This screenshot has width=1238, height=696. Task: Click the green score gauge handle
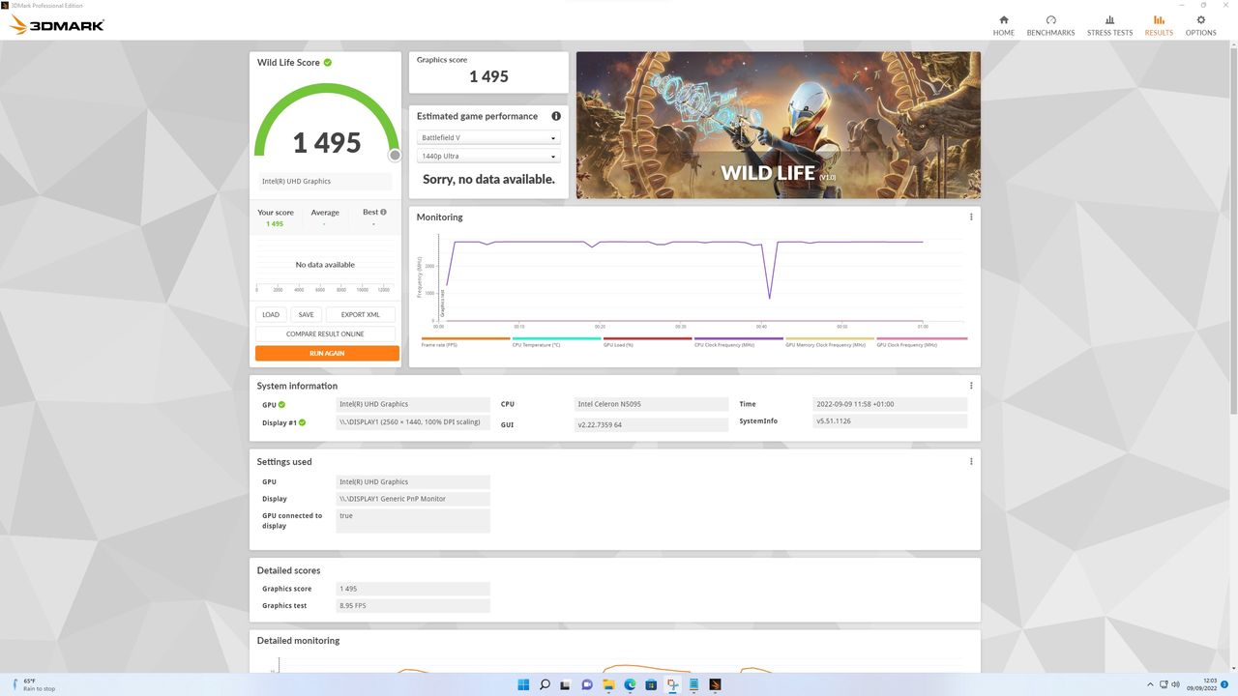(x=395, y=155)
